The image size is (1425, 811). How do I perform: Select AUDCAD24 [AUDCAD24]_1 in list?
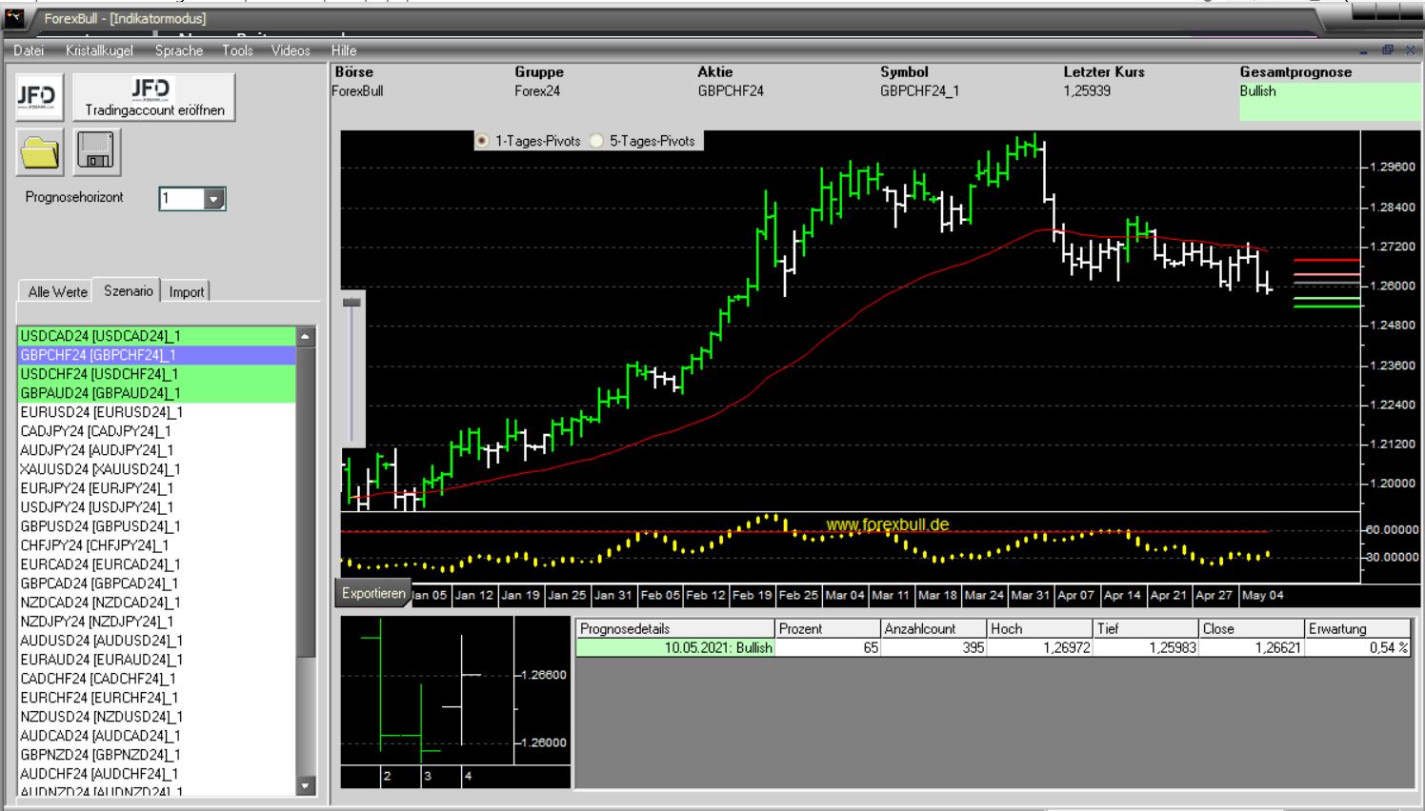tap(157, 736)
